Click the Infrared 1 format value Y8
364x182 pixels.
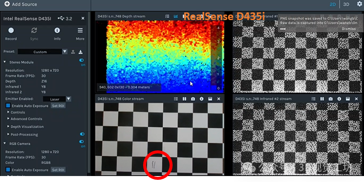coord(44,87)
